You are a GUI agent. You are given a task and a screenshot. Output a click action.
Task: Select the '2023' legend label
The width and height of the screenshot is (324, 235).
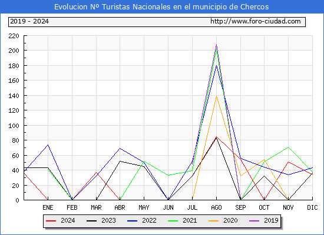click(108, 220)
